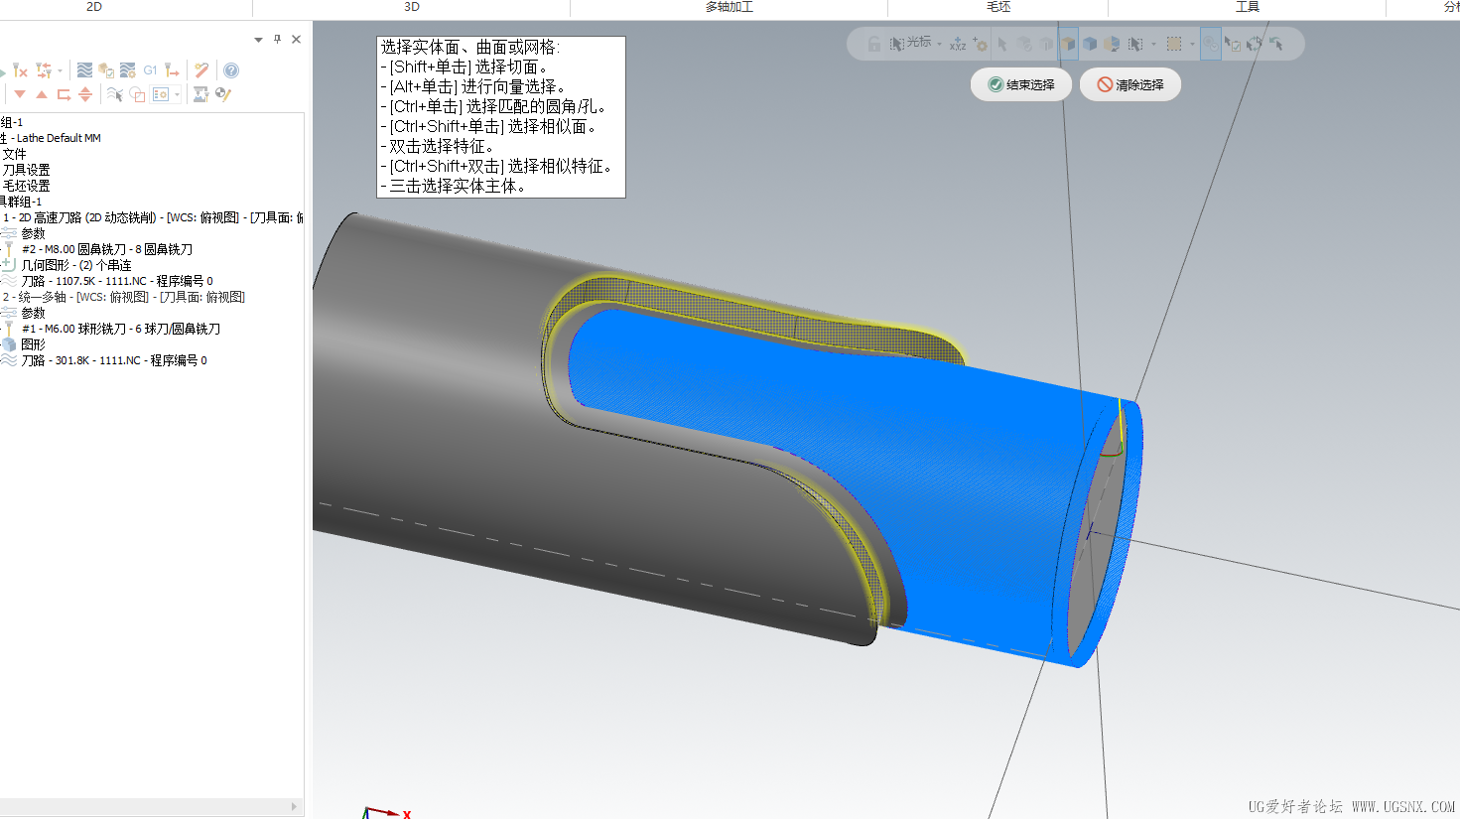Screen dimensions: 1460x819
Task: Click the blue waves toolpath icon without a gear
Action: [84, 70]
